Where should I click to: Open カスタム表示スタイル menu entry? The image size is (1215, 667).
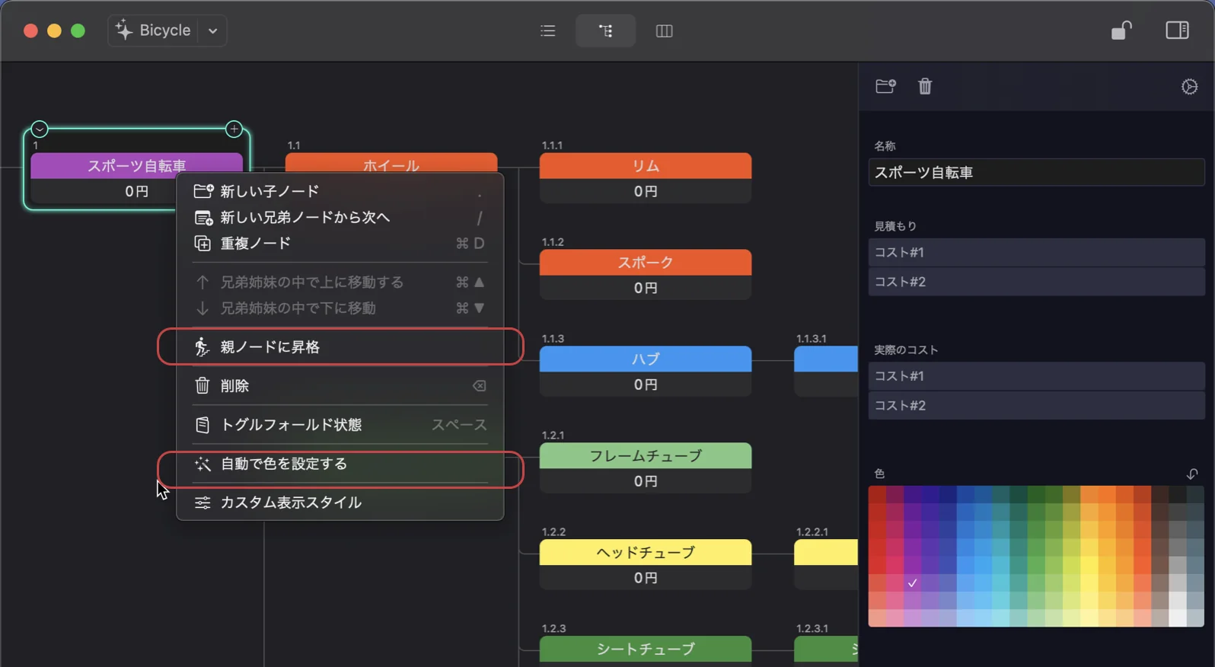340,503
